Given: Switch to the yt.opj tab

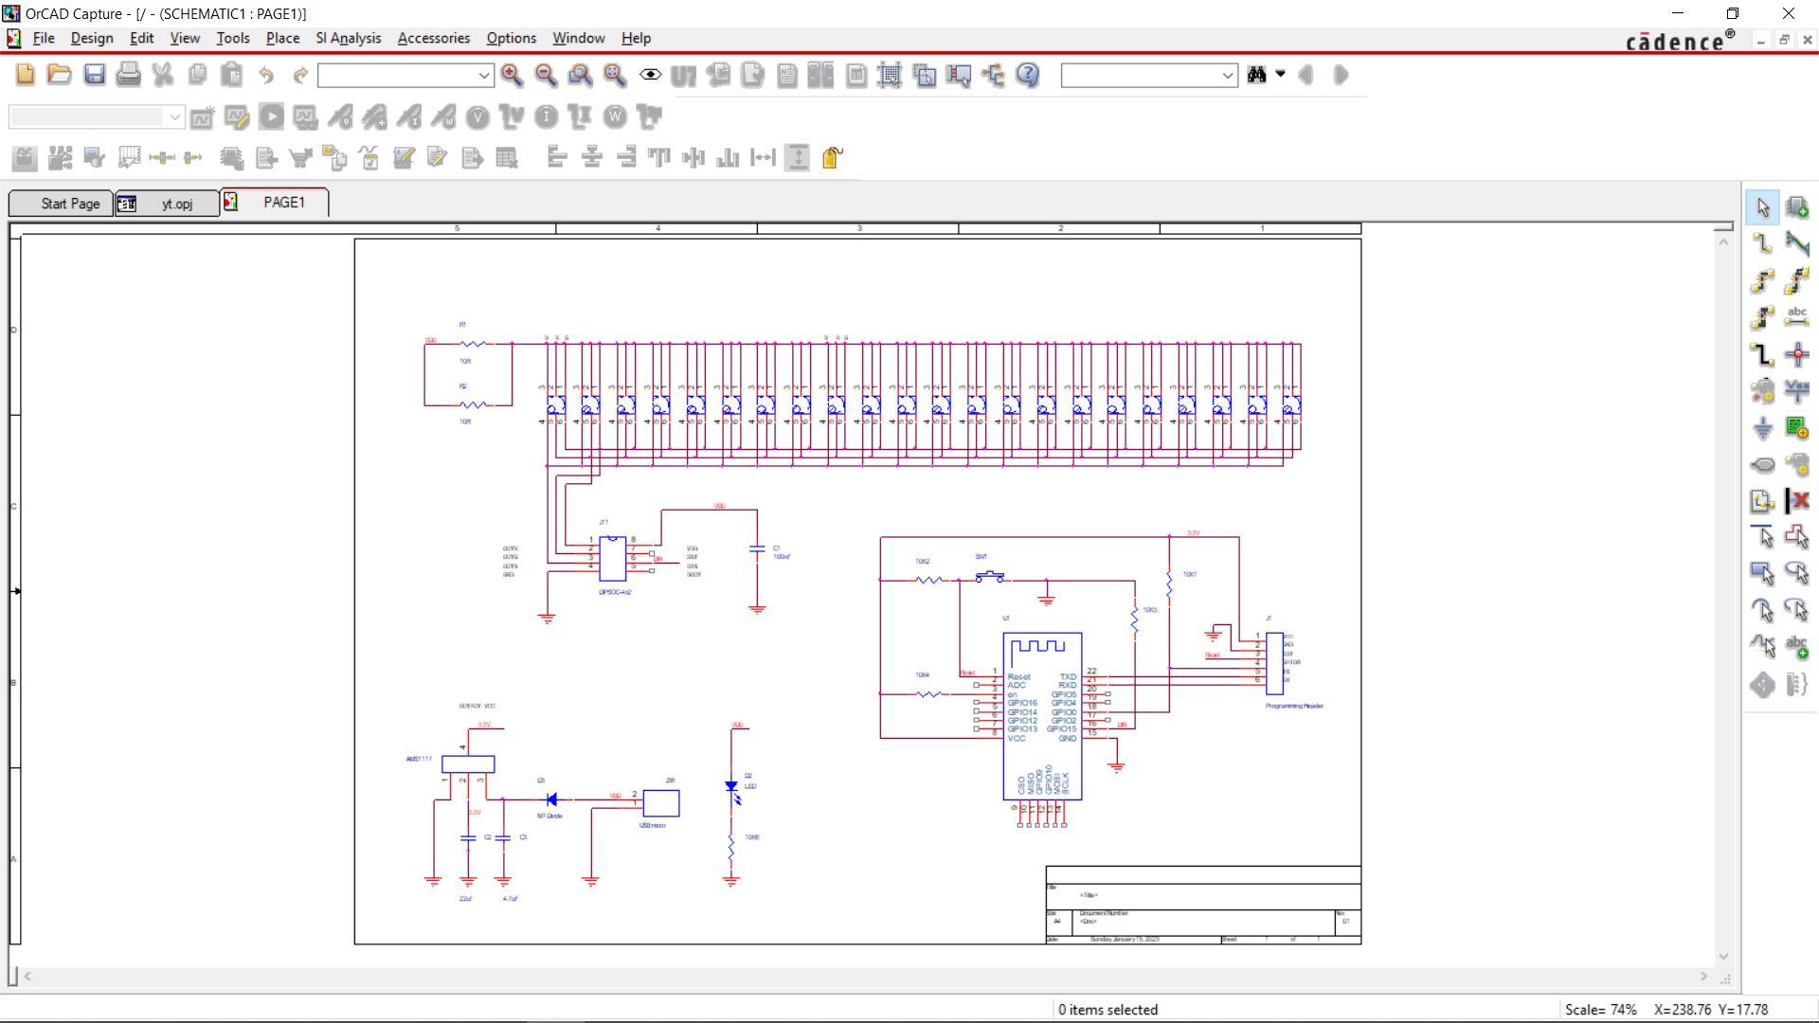Looking at the screenshot, I should pyautogui.click(x=167, y=204).
